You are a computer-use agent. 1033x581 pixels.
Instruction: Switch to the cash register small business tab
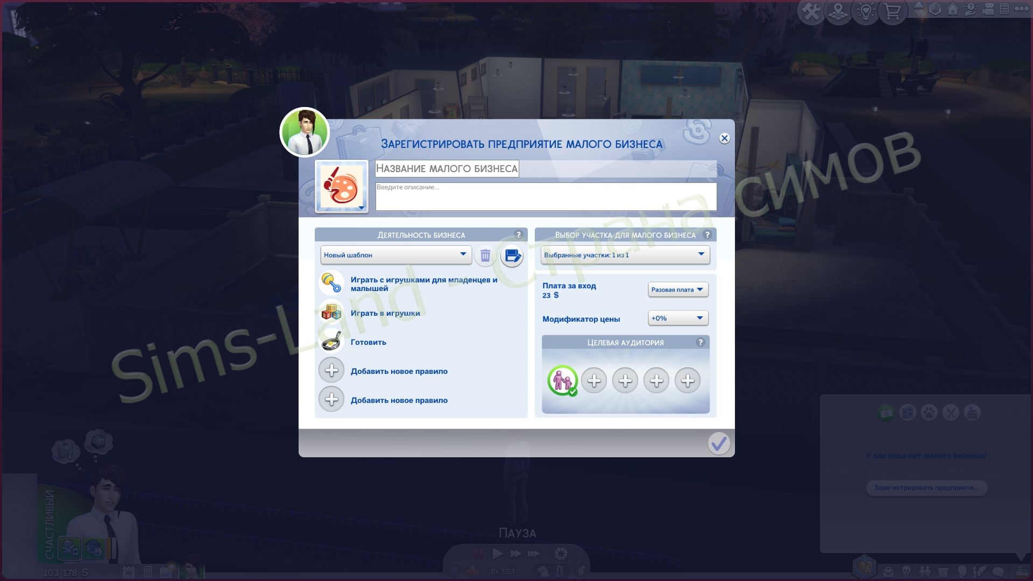click(972, 413)
